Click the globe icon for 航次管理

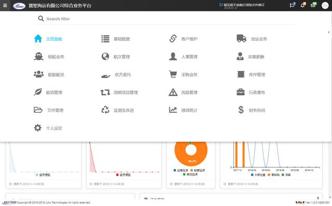point(105,56)
